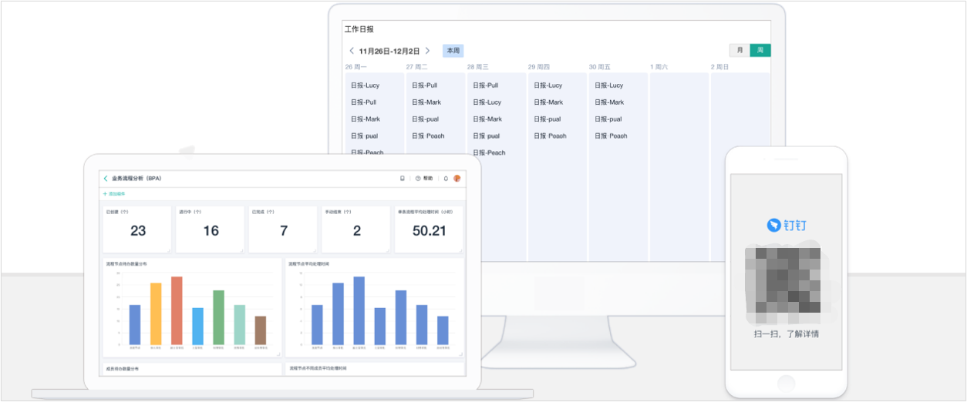967x402 pixels.
Task: Click the blurred QR code on the phone
Action: point(786,284)
